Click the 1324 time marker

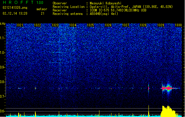pos(73,25)
